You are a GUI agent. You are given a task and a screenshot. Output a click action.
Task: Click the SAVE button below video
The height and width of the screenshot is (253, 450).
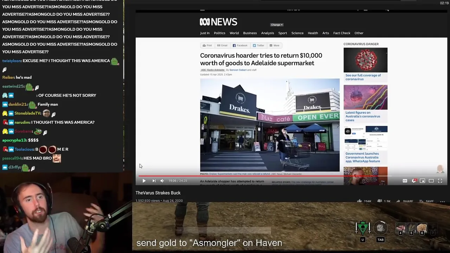[x=426, y=201]
